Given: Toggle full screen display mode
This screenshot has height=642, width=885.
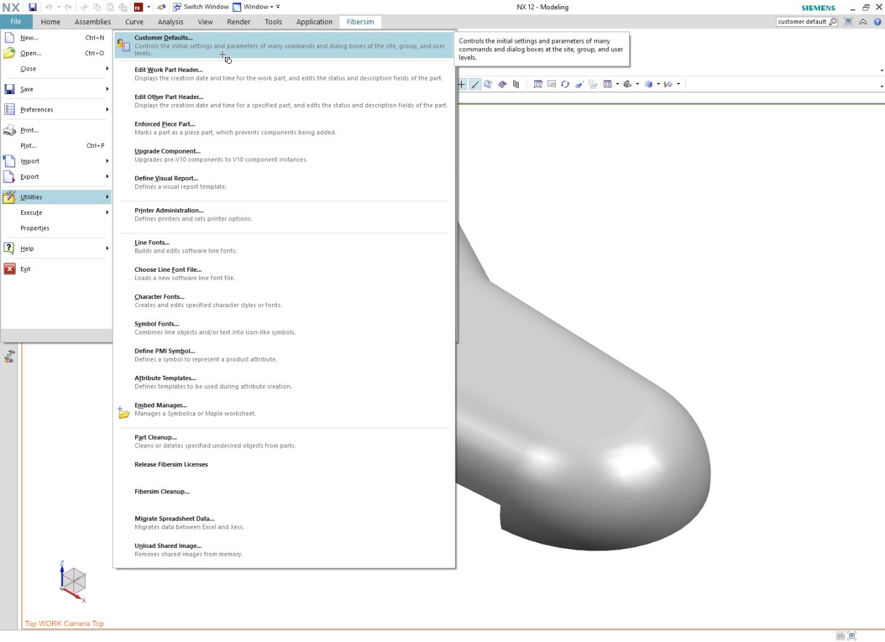Looking at the screenshot, I should 848,21.
